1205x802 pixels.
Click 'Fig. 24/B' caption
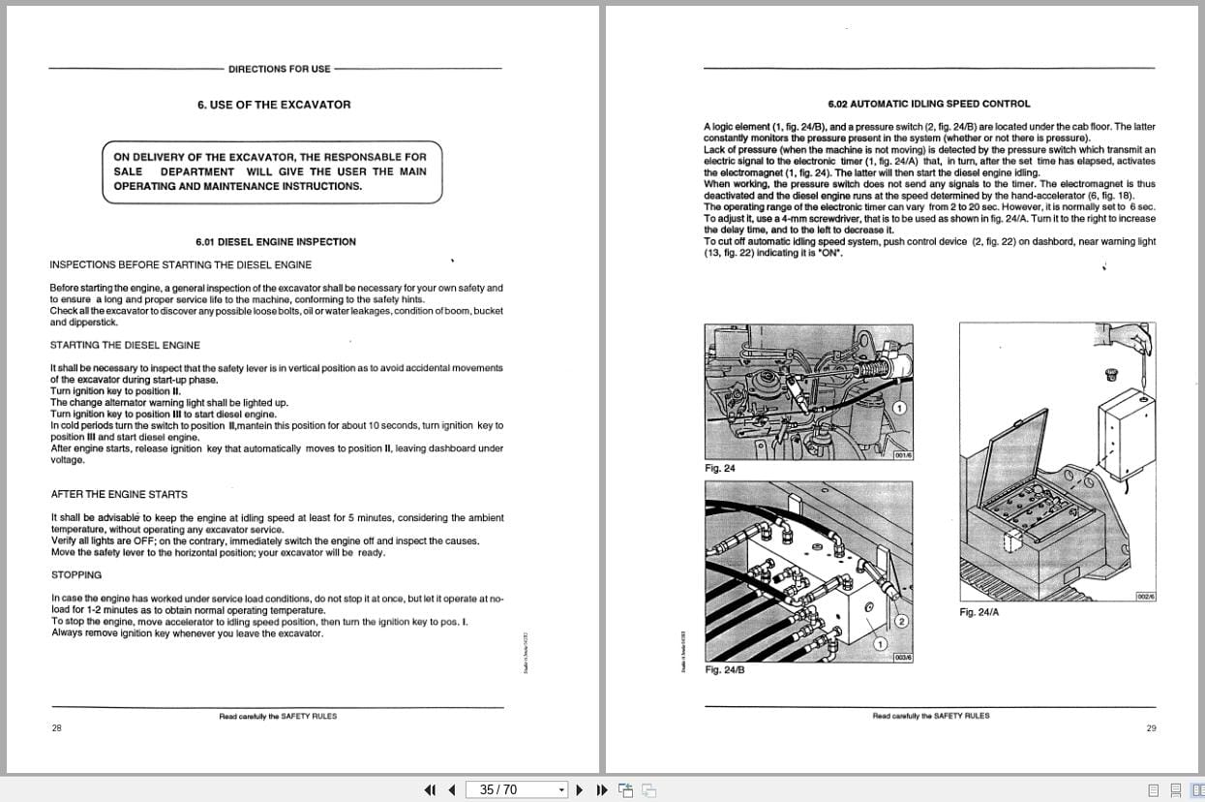point(725,669)
